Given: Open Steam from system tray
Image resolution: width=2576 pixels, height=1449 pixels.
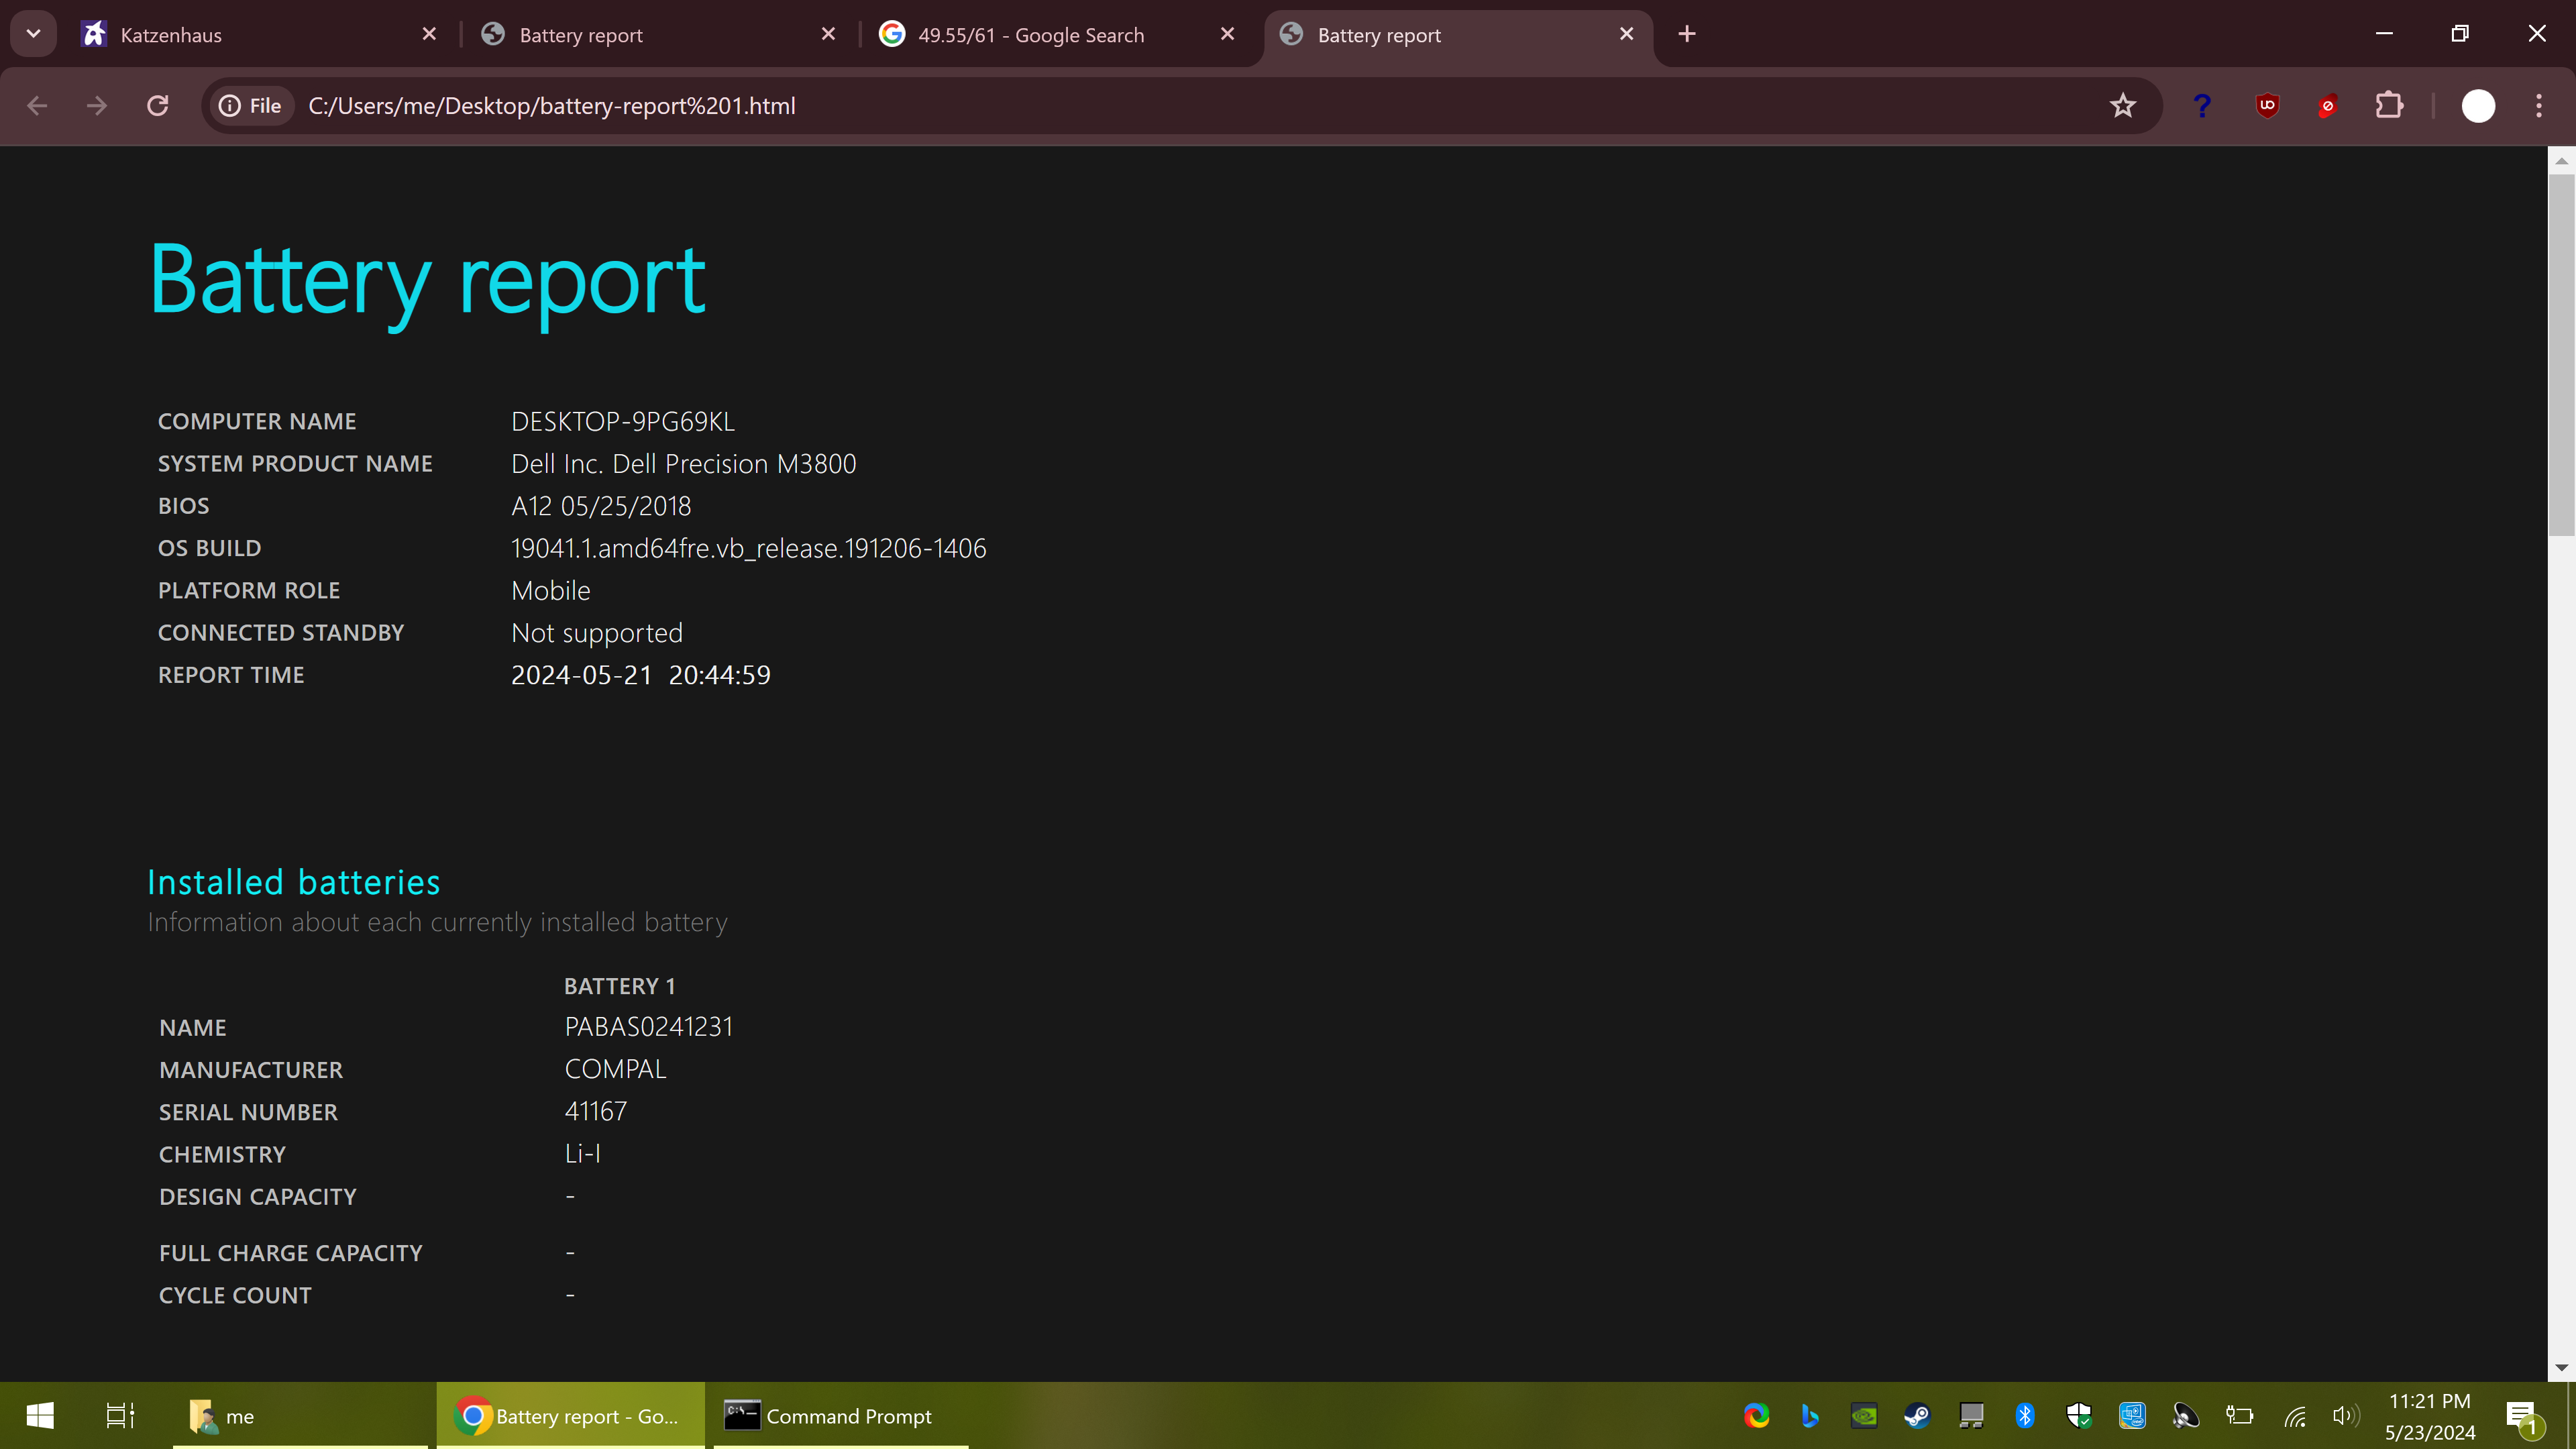Looking at the screenshot, I should [1917, 1415].
